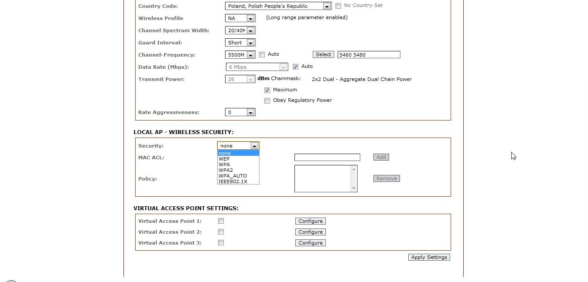Enable Virtual Access Point 2 checkbox
The image size is (588, 282).
[221, 232]
